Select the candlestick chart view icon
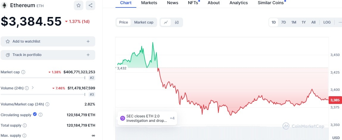The height and width of the screenshot is (140, 342). coord(177,22)
